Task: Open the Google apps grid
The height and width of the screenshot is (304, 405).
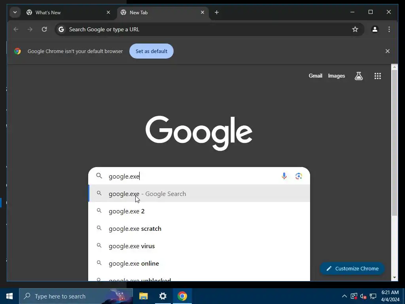Action: (x=378, y=76)
